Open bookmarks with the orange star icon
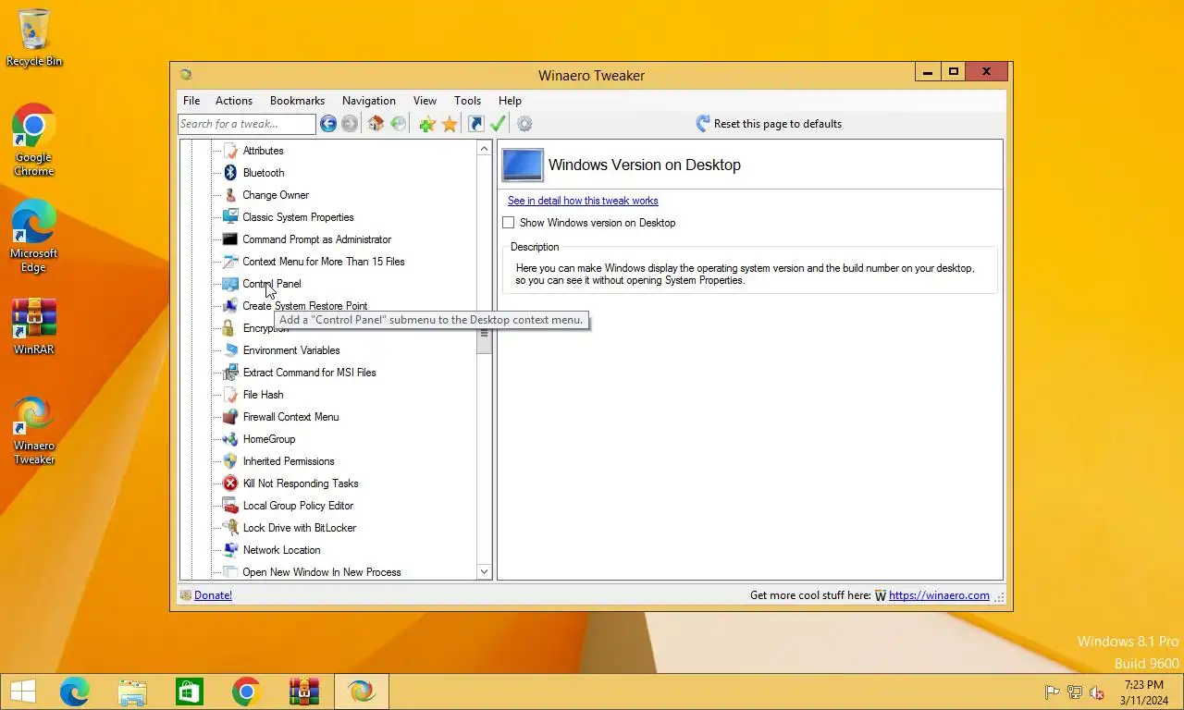Screen dimensions: 1184x710 (x=450, y=124)
